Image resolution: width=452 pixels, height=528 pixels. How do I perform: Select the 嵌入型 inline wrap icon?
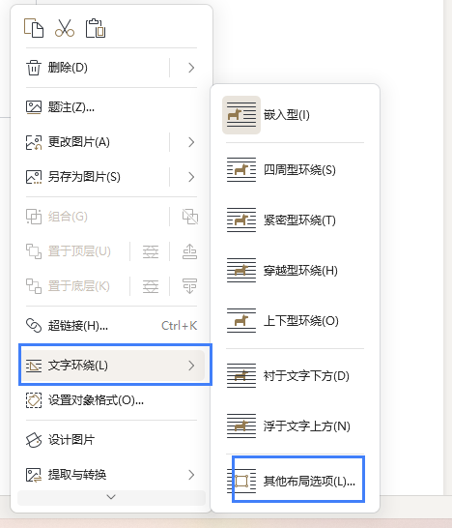pyautogui.click(x=241, y=115)
